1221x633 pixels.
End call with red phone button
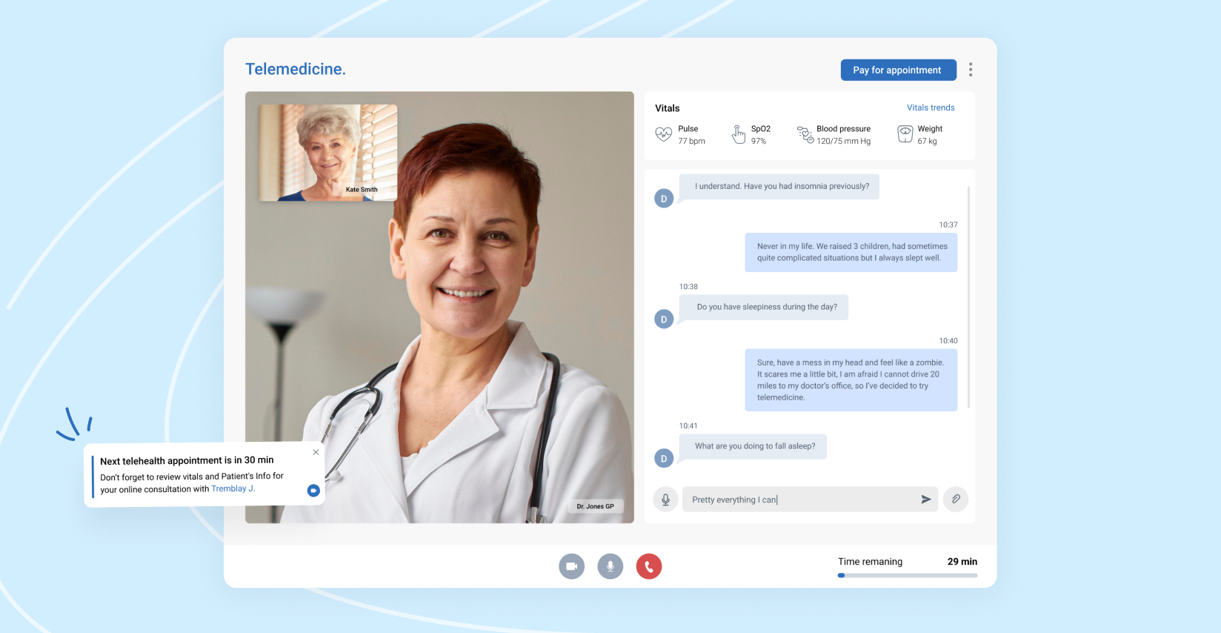tap(648, 566)
